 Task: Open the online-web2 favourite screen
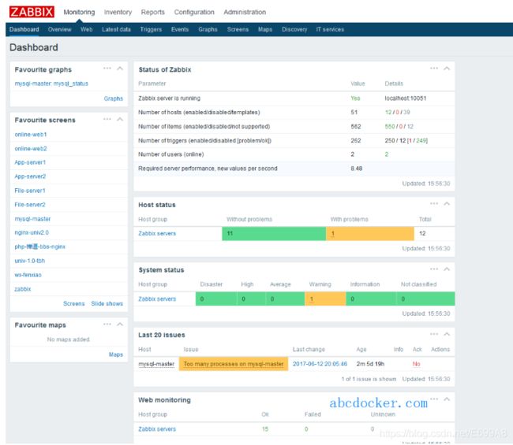click(31, 149)
